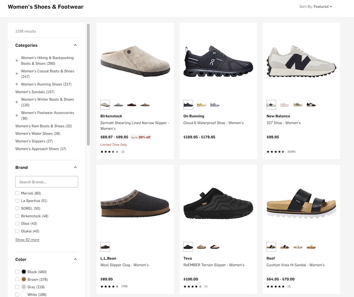354x297 pixels.
Task: Expand Women's Hiking & Backpacking Boots plus icon
Action: point(17,60)
